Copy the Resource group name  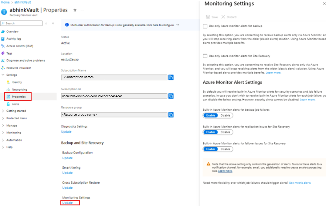171,115
